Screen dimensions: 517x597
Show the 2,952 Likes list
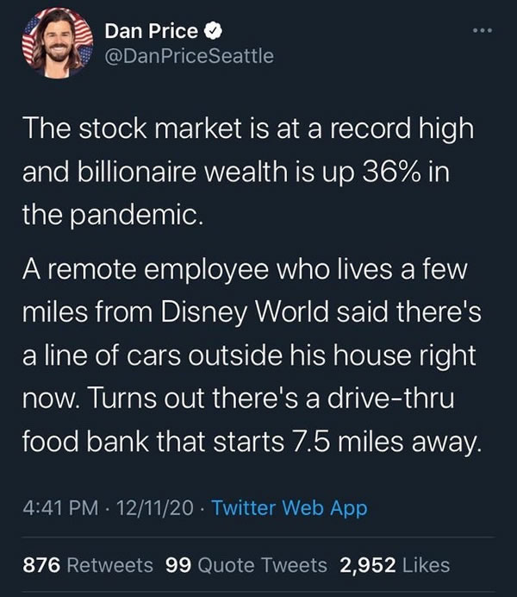click(395, 565)
